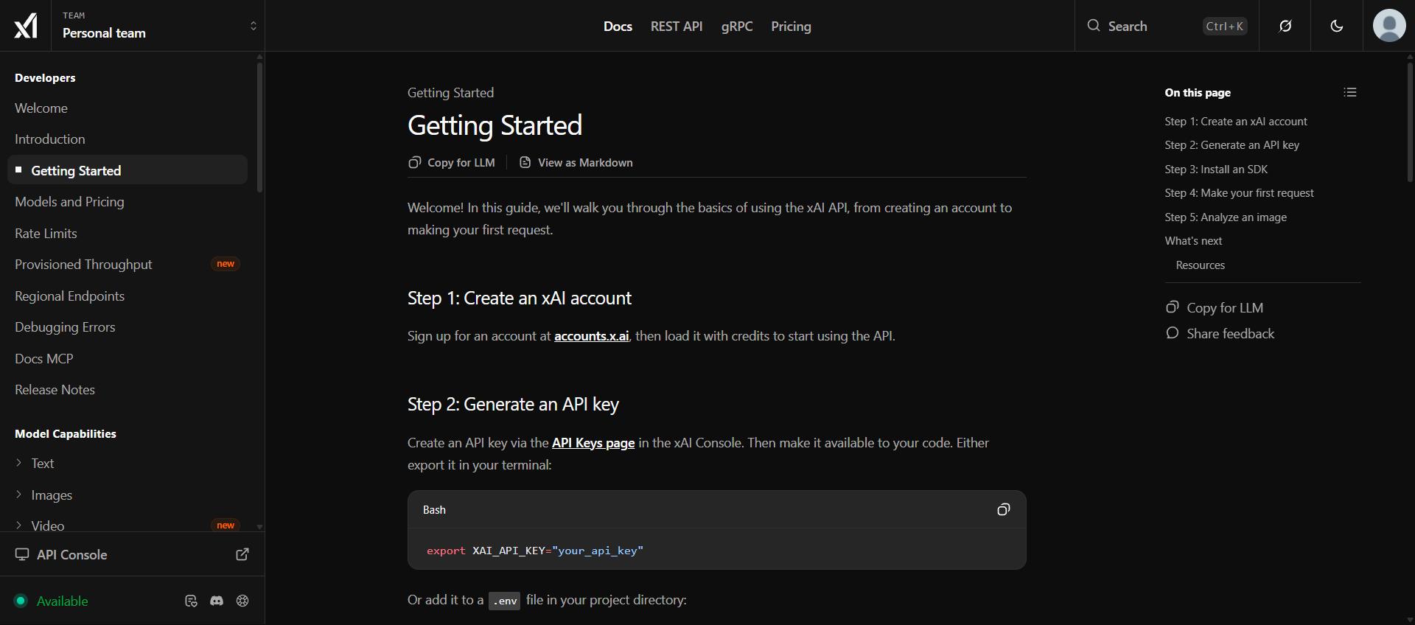
Task: Open the Personal team switcher dropdown
Action: tap(158, 26)
